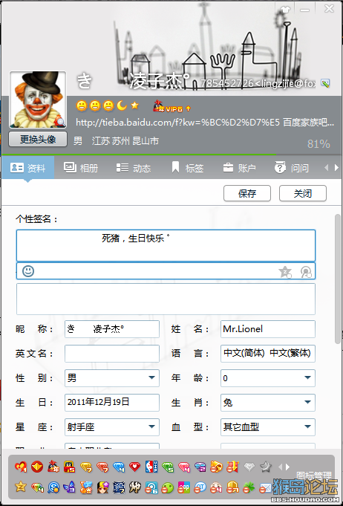Click the star icon at the signature bar's right end
Screen dimensions: 343x506
coord(285,272)
